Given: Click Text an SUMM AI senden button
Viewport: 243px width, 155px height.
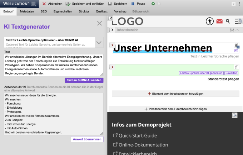Looking at the screenshot, I should click(x=84, y=80).
